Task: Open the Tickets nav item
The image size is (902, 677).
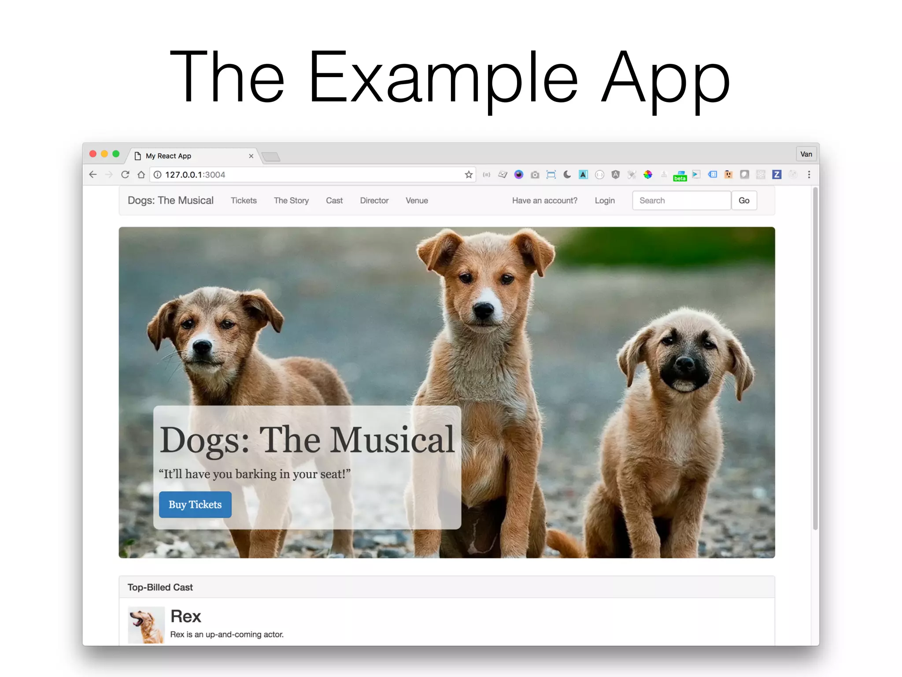Action: pyautogui.click(x=244, y=201)
